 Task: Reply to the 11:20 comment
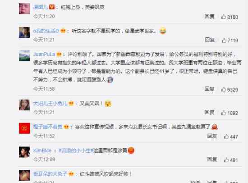click(x=209, y=16)
